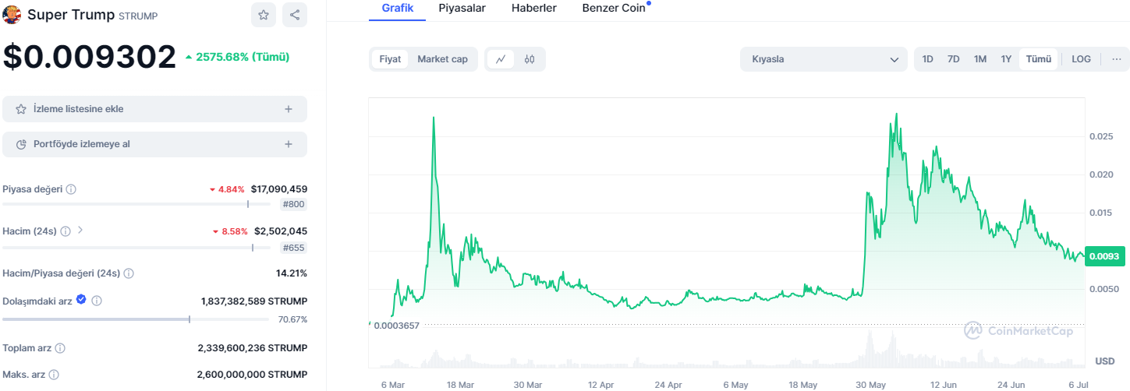The image size is (1130, 391).
Task: Open the share button
Action: tap(294, 15)
